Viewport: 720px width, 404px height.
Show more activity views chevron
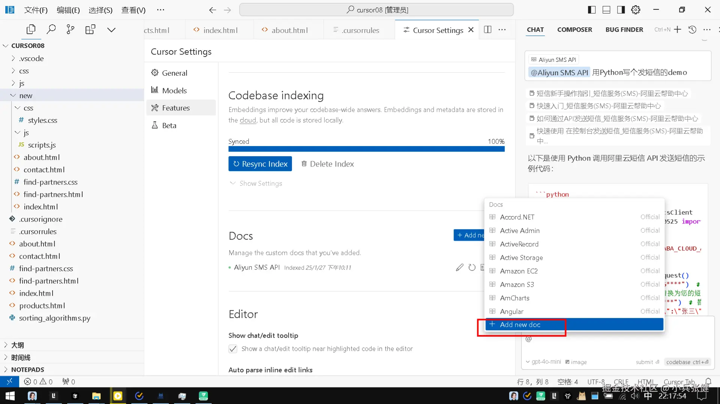111,30
